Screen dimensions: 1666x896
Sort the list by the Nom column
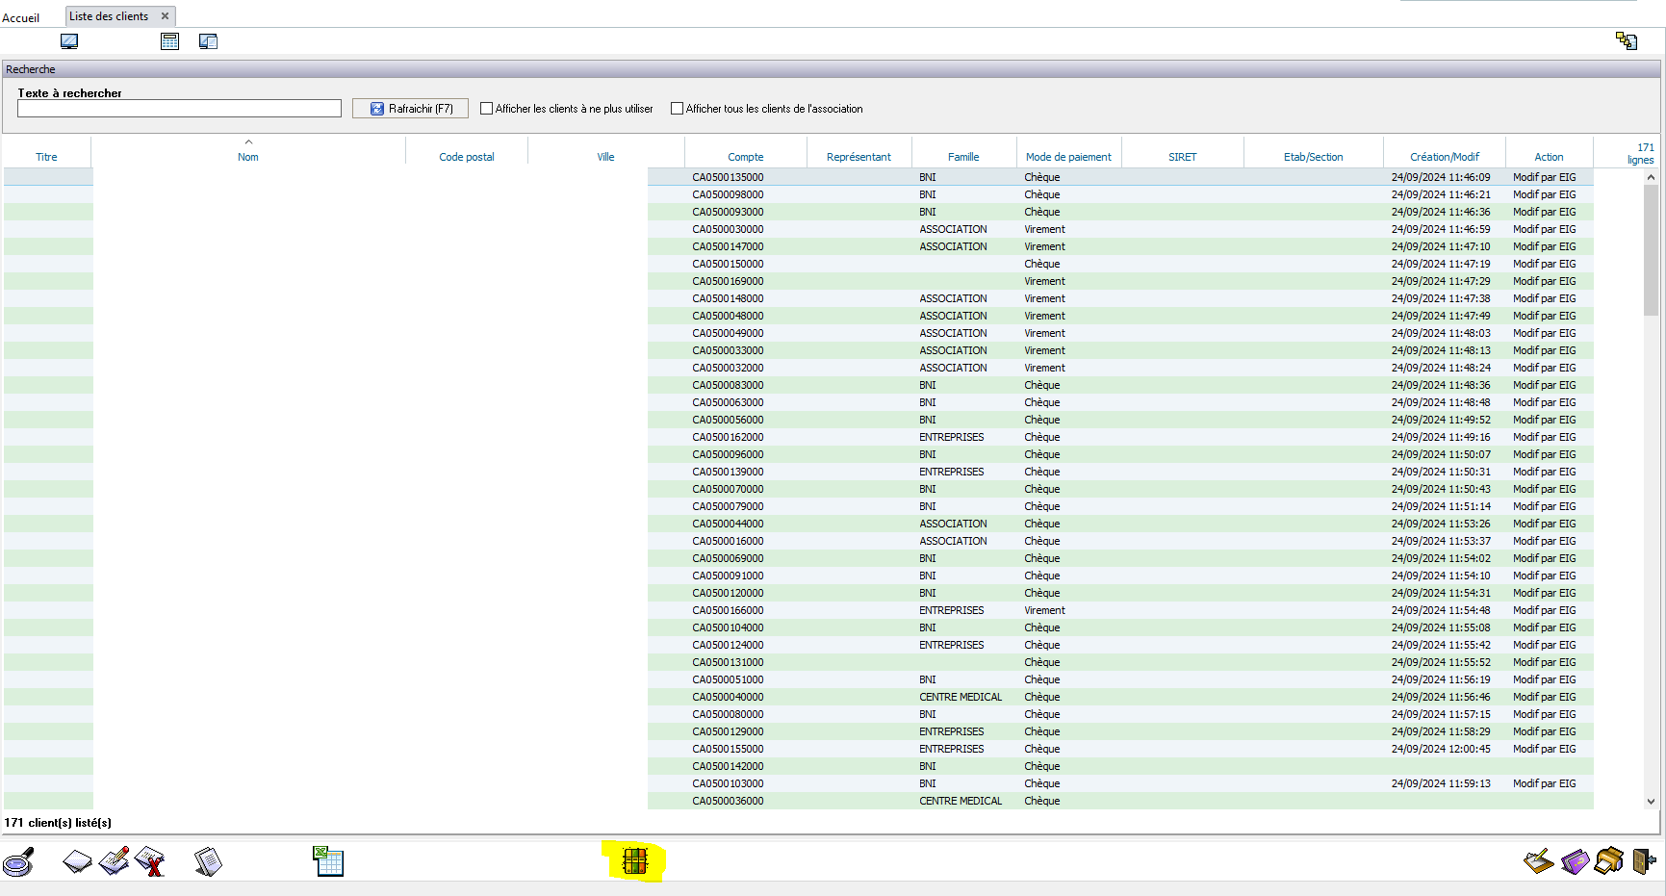coord(248,157)
